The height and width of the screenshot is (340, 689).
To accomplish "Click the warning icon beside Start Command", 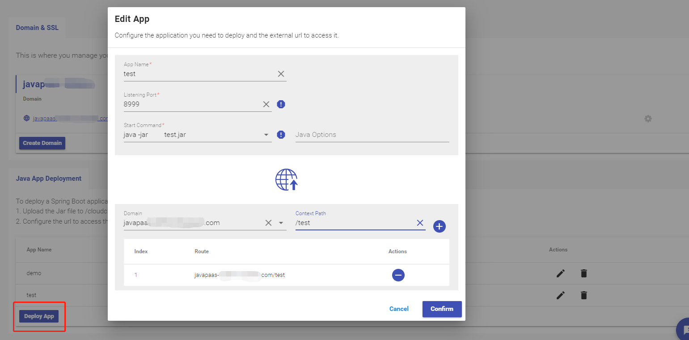I will click(281, 135).
